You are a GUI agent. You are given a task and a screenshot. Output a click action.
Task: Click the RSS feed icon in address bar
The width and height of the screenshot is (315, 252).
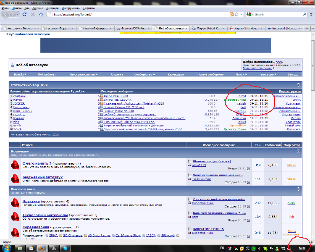231,14
